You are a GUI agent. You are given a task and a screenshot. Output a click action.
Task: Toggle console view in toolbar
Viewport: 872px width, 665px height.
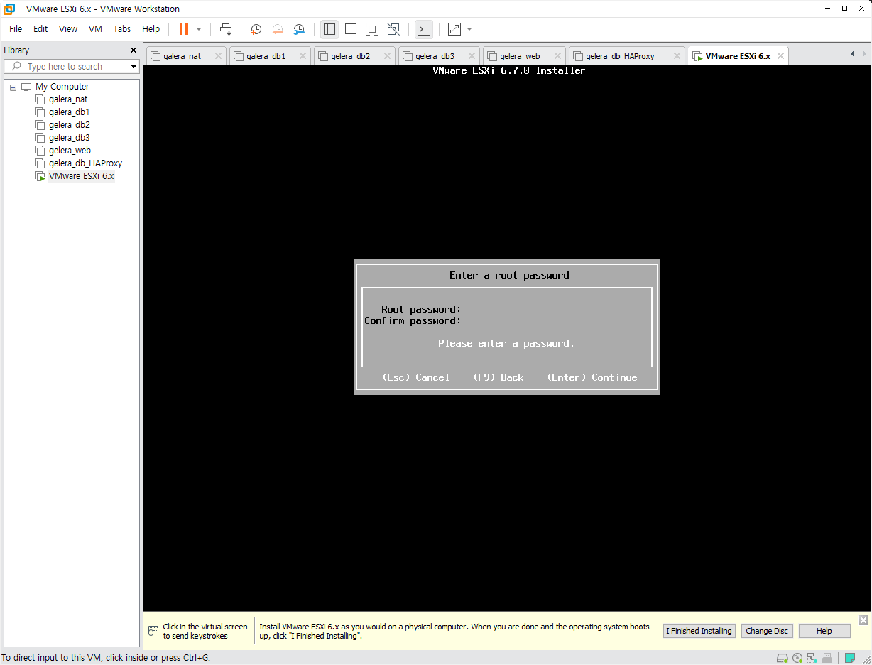(x=424, y=29)
